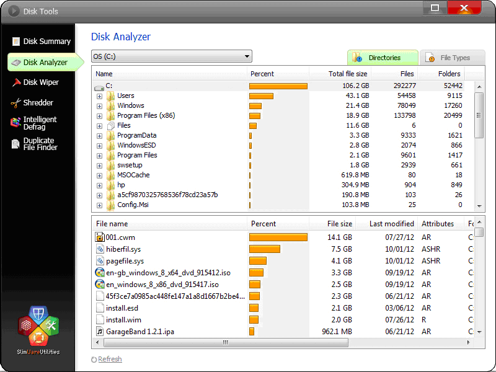Click the 14.1 GB file size cell
Image resolution: width=496 pixels, height=372 pixels.
click(x=339, y=237)
